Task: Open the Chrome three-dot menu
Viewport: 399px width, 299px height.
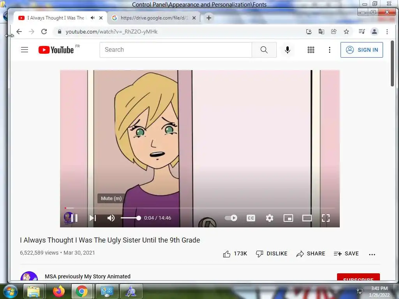Action: click(x=387, y=32)
